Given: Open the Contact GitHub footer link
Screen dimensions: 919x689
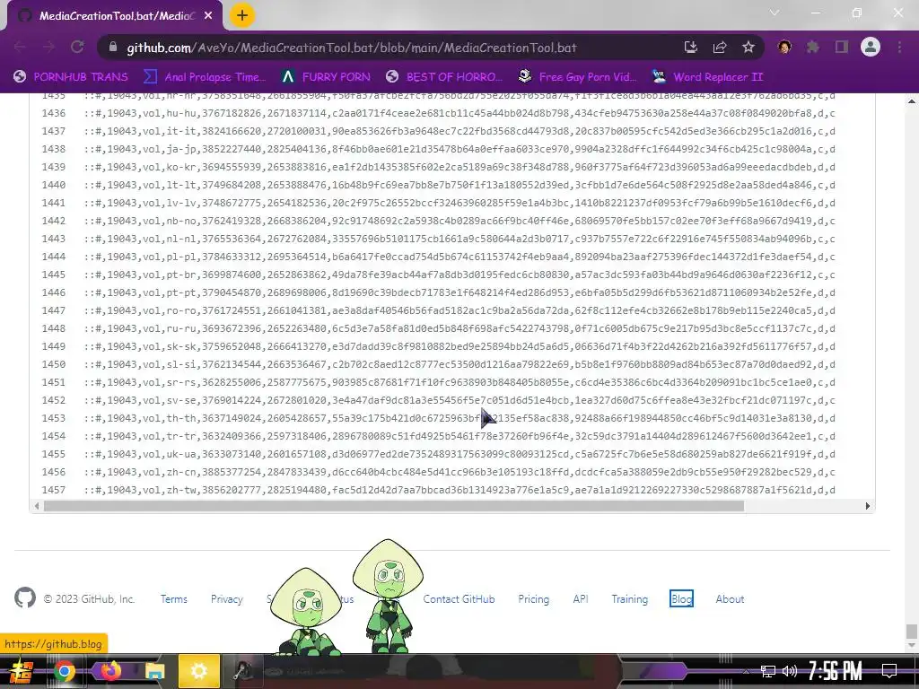Looking at the screenshot, I should point(459,598).
